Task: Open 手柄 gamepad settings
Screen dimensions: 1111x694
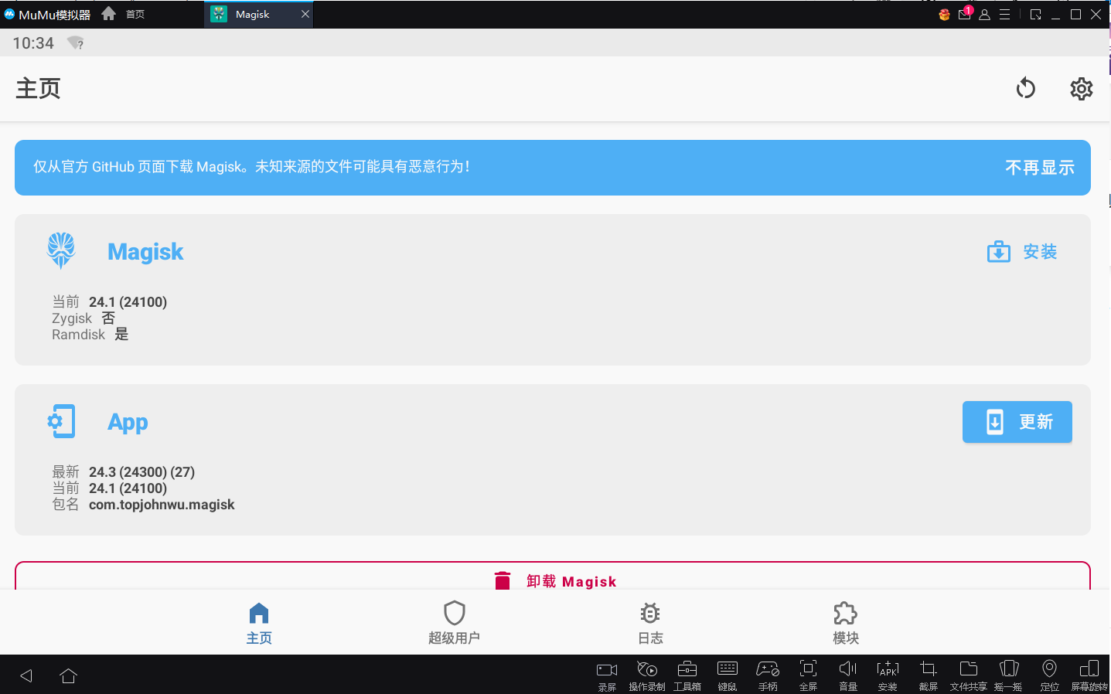Action: click(768, 675)
